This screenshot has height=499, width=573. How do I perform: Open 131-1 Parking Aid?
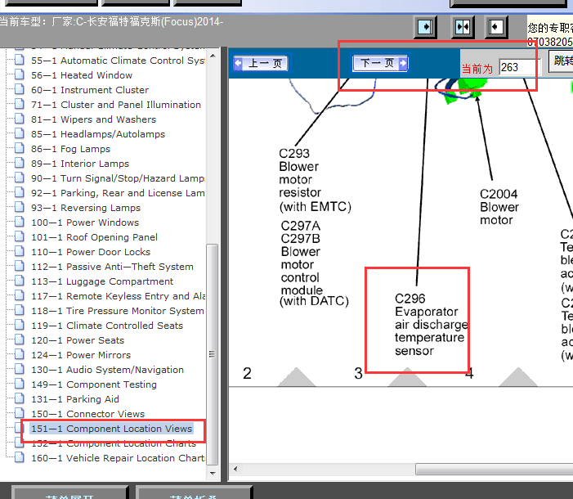click(x=75, y=399)
